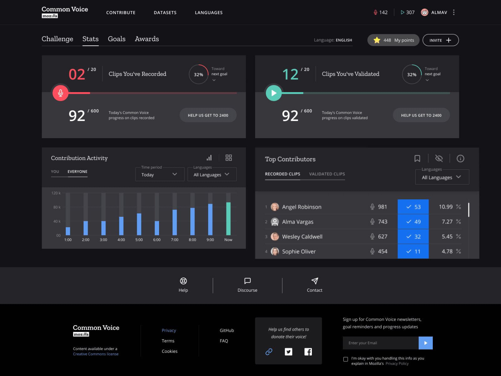This screenshot has height=376, width=501.
Task: Open the Creative Commons license link
Action: [96, 354]
